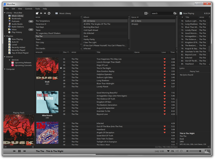The height and width of the screenshot is (159, 215).
Task: Toggle love heart for Lonely Planet
Action: [x=165, y=87]
